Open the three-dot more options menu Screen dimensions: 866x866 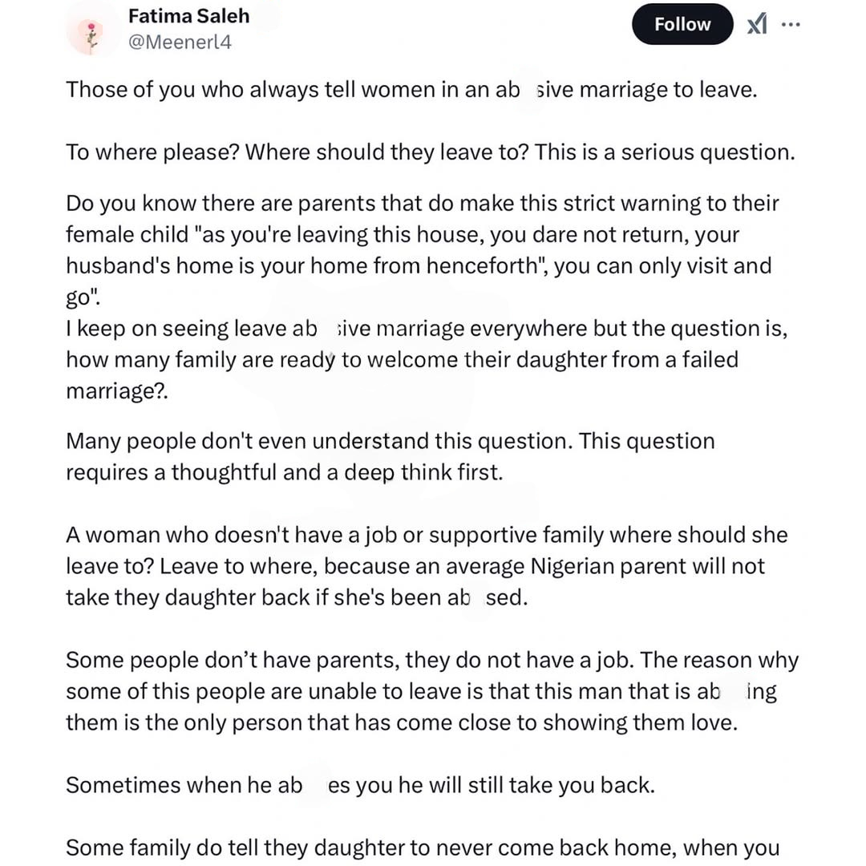791,25
